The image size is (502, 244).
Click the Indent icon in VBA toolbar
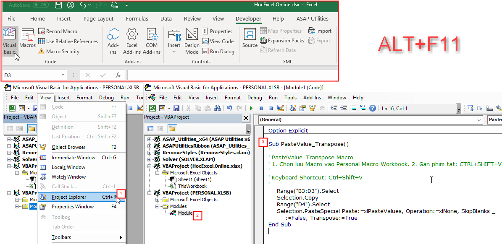pyautogui.click(x=334, y=108)
